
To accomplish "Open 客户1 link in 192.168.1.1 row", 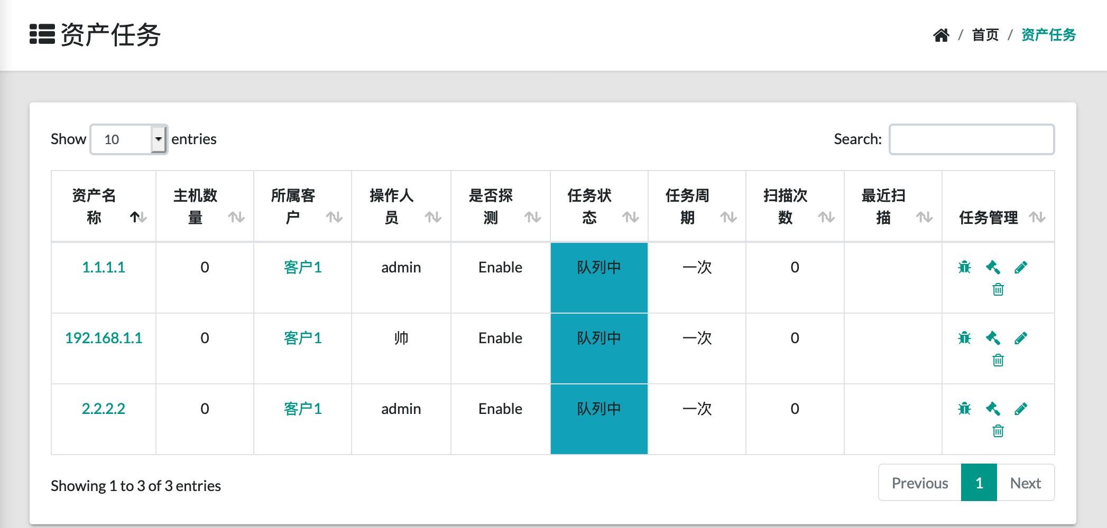I will (302, 338).
